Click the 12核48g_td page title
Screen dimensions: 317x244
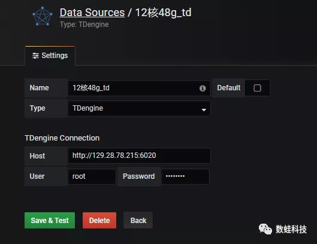click(163, 13)
